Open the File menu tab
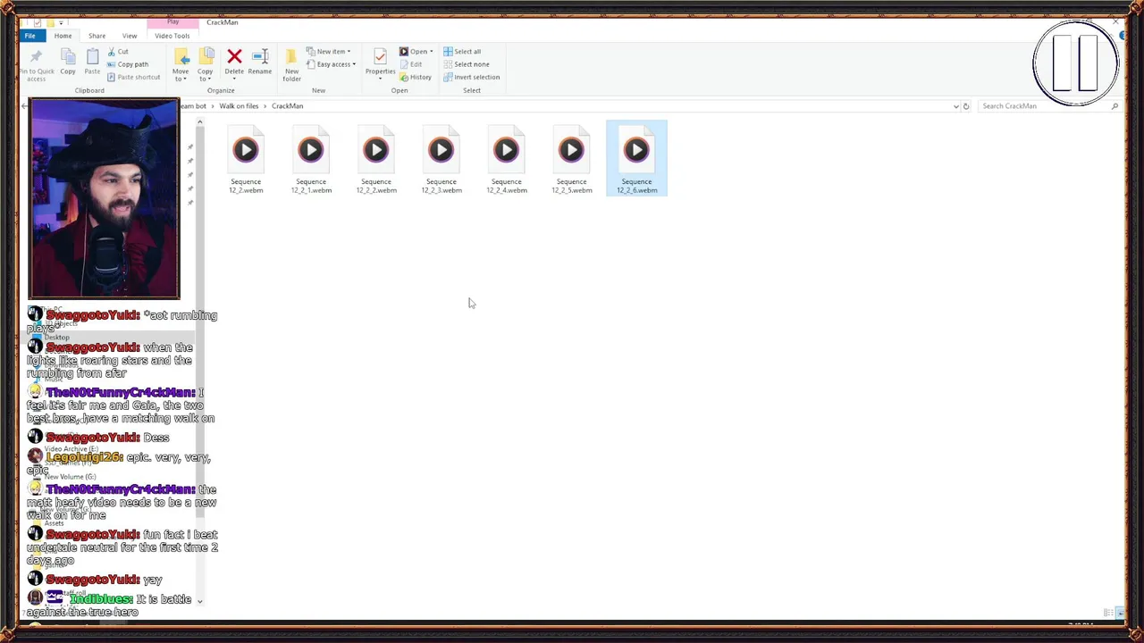This screenshot has height=643, width=1144. coord(30,36)
